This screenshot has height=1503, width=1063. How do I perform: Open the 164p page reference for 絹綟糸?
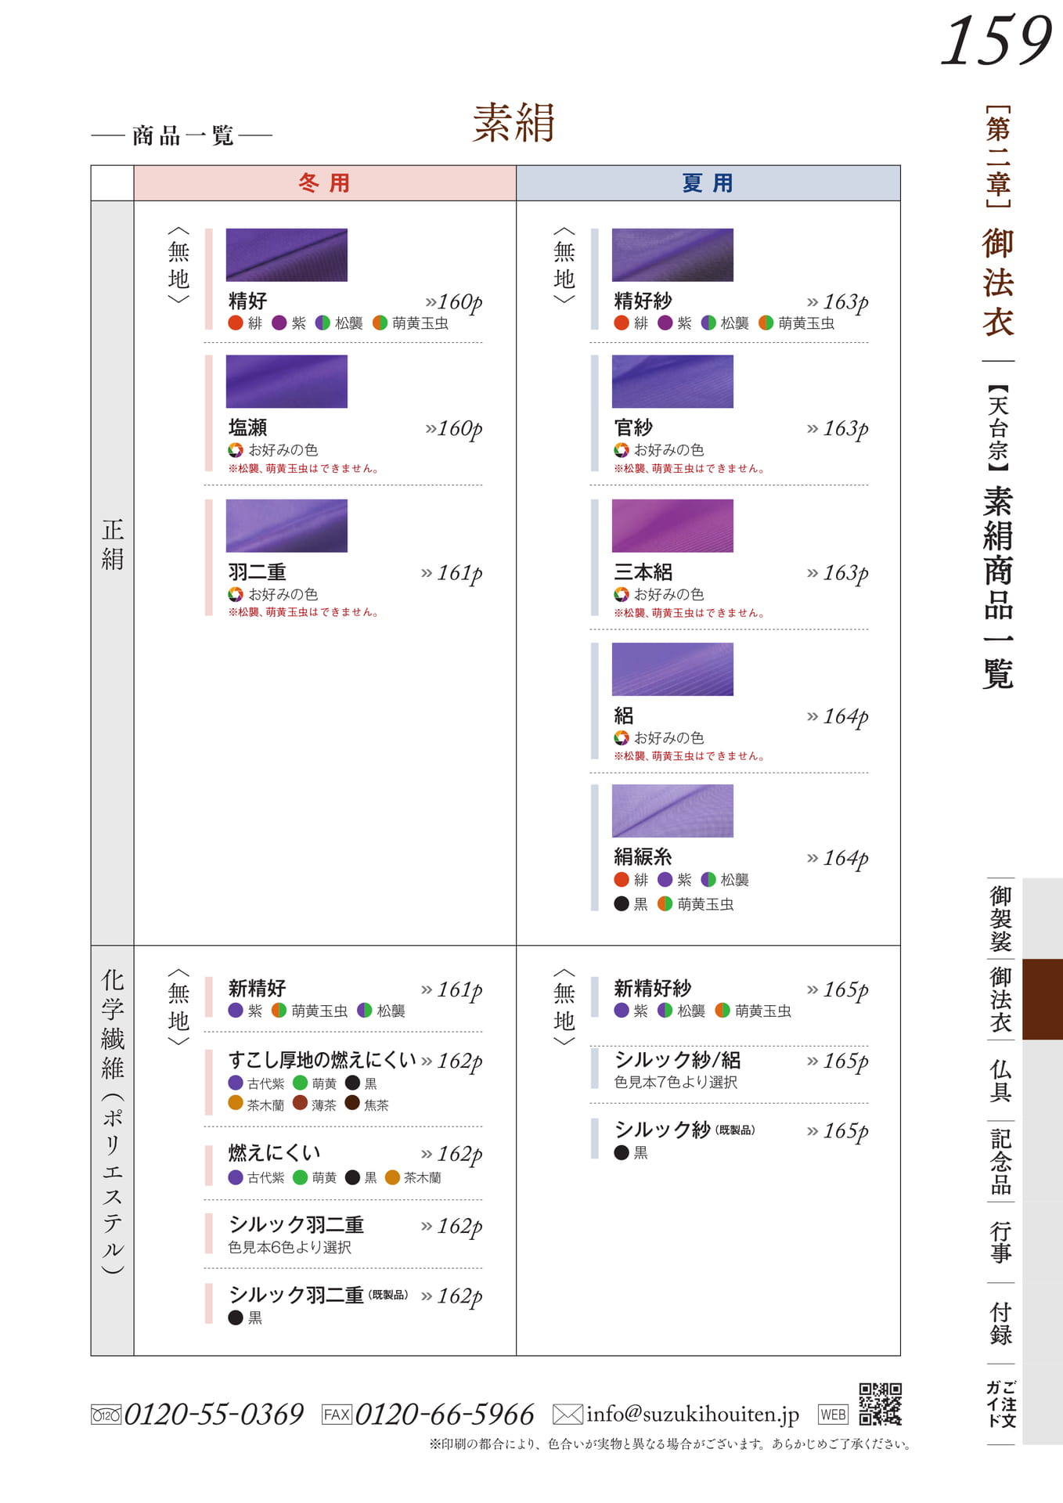point(838,859)
